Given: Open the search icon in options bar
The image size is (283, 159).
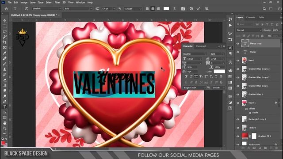Looking at the screenshot, I should (264, 9).
